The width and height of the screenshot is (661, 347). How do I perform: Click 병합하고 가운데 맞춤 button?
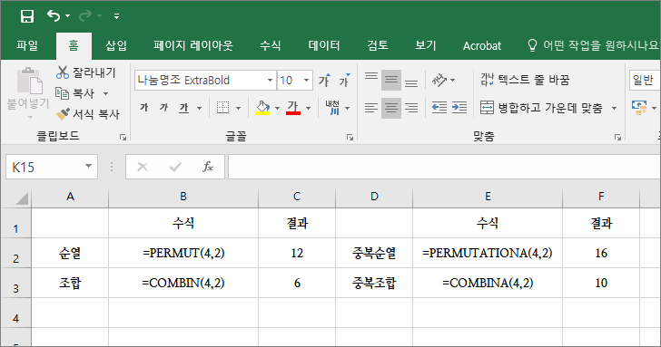coord(542,108)
